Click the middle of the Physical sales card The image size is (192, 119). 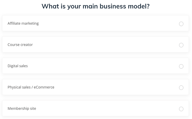(x=95, y=87)
